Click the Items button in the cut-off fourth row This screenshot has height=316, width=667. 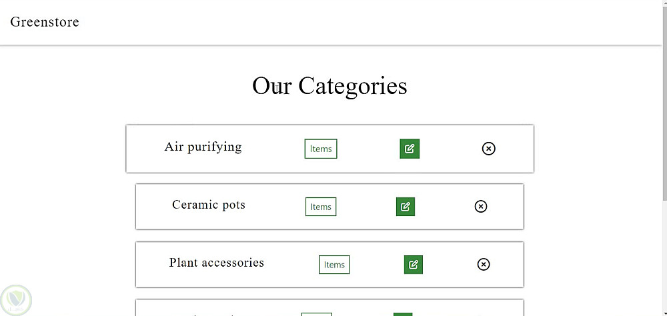tap(316, 314)
